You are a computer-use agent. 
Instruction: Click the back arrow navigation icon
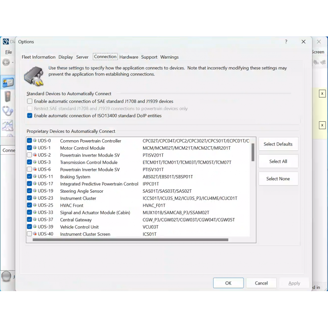(6, 62)
